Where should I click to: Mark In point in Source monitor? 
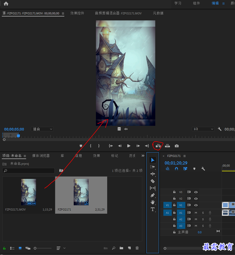90,146
